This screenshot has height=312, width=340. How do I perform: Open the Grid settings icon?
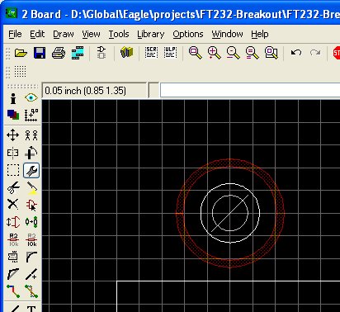tap(20, 72)
